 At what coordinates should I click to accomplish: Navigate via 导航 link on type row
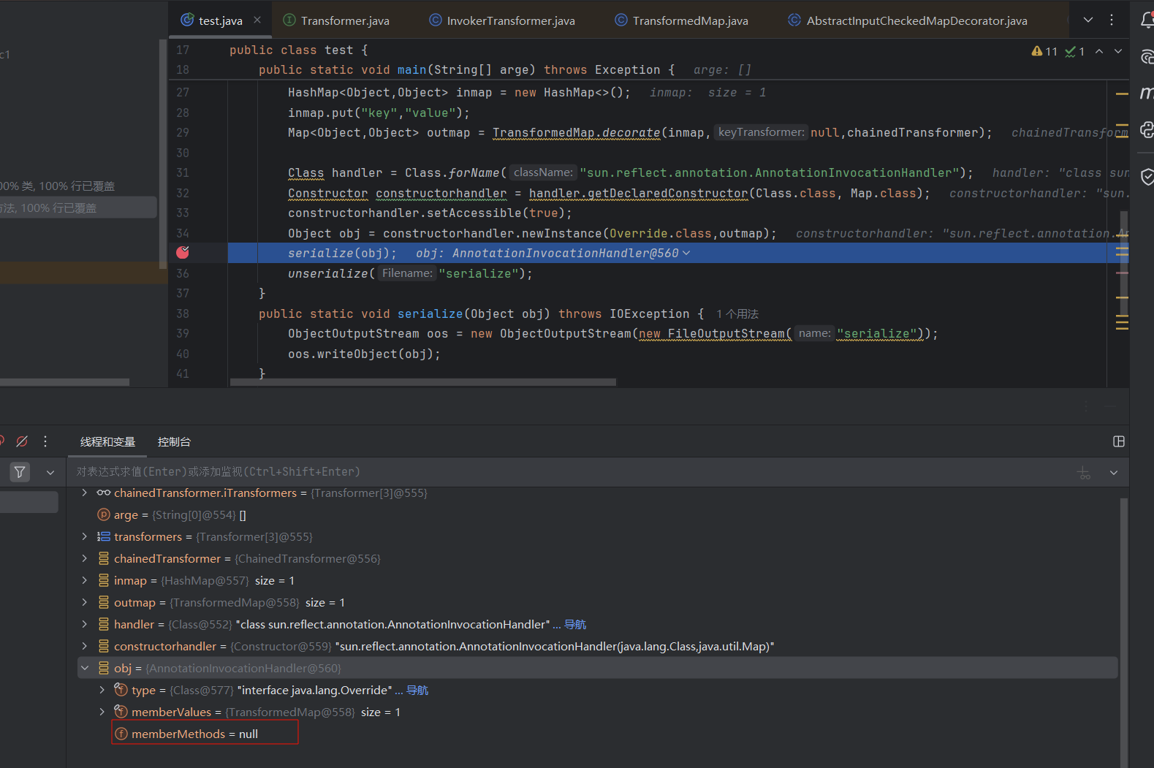coord(417,690)
